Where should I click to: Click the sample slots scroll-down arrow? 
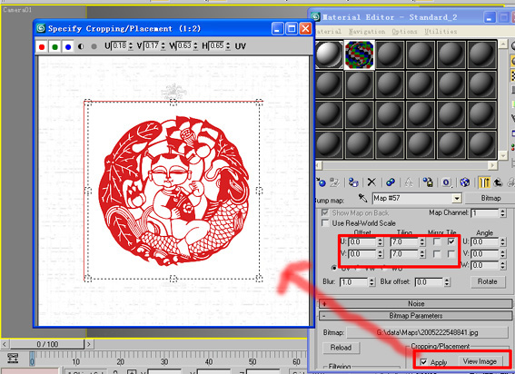point(502,155)
